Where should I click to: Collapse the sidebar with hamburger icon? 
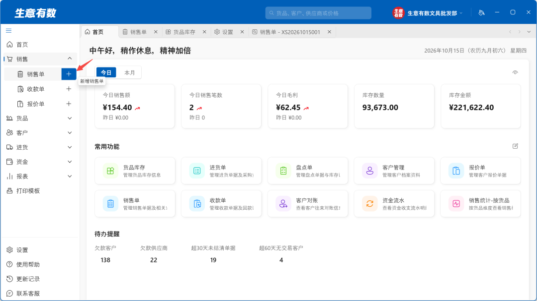[x=8, y=31]
